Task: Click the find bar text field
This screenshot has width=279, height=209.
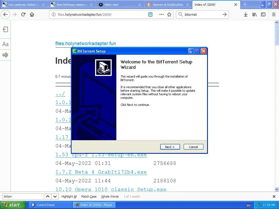Action: click(23, 196)
